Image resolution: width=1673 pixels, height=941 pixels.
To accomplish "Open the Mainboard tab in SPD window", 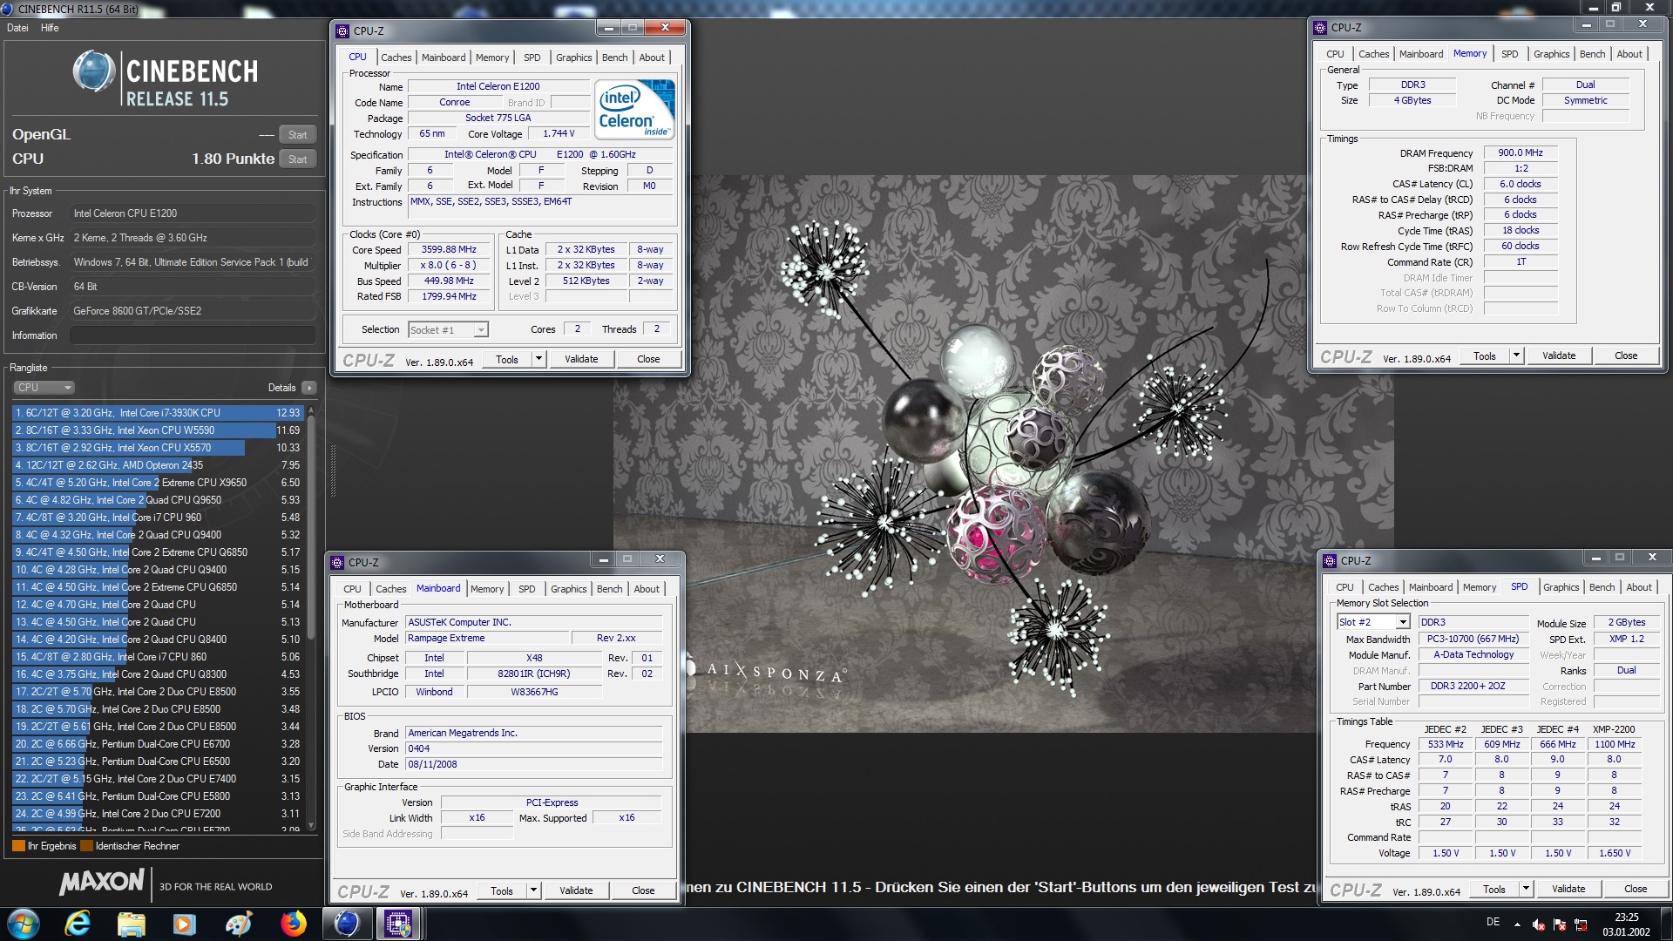I will pos(1431,587).
